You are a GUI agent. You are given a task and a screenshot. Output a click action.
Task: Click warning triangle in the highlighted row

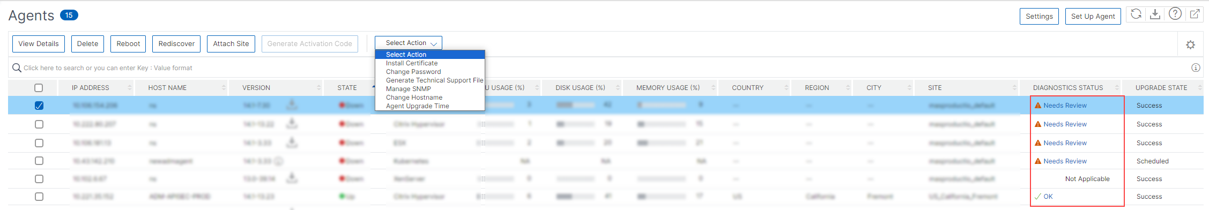coord(1038,106)
